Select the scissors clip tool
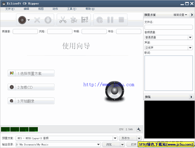Image resolution: width=195 pixels, height=148 pixels. (63, 20)
